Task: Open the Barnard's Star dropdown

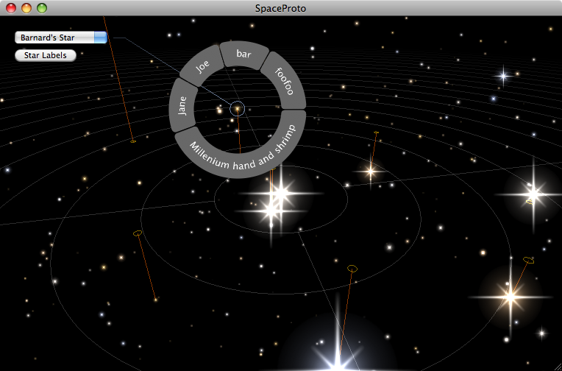Action: [61, 38]
